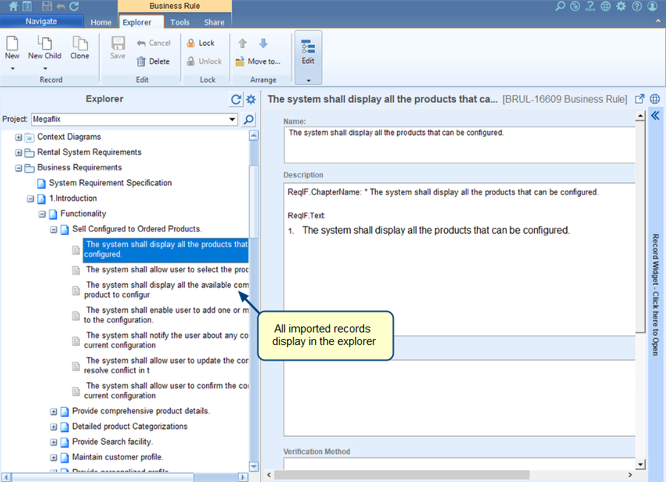Image resolution: width=666 pixels, height=482 pixels.
Task: Move record up with the up arrow
Action: (243, 44)
